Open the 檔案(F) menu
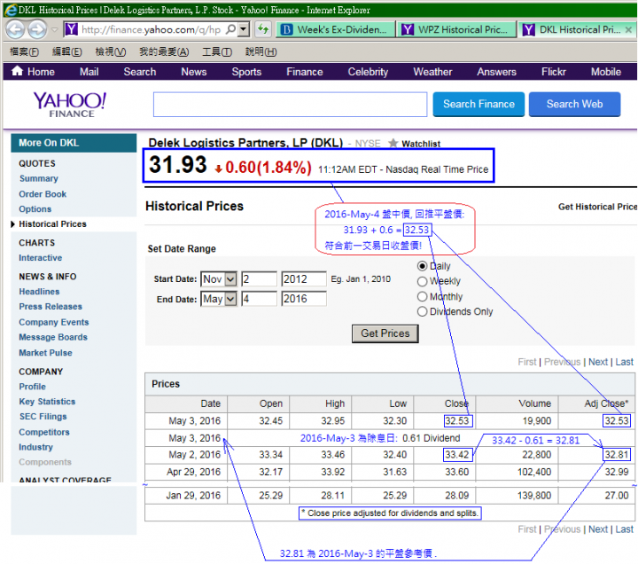 (x=24, y=51)
